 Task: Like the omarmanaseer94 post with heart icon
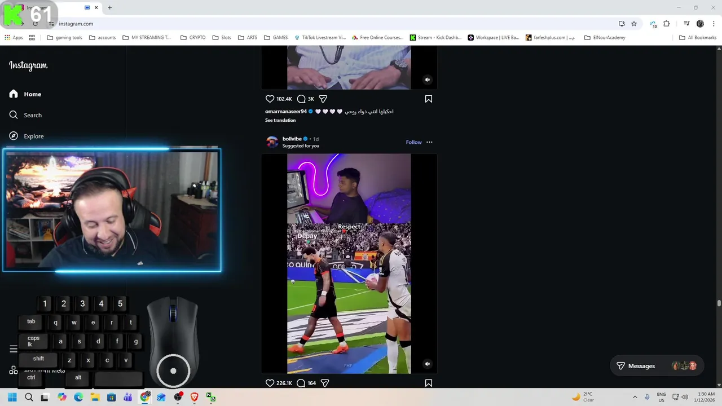(270, 99)
